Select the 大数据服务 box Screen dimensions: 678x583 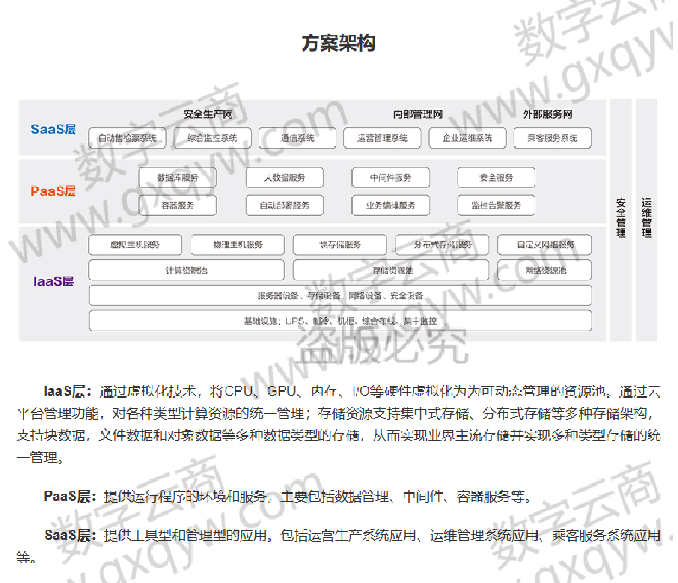pos(285,177)
